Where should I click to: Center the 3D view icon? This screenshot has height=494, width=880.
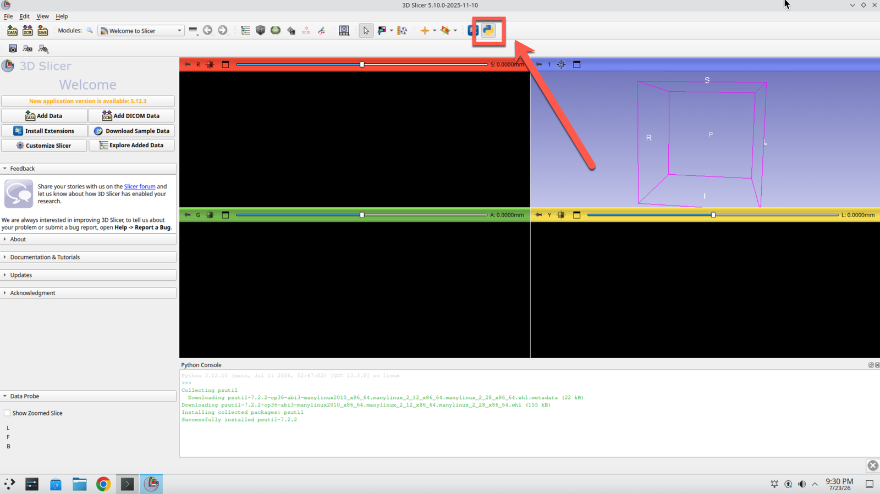click(x=561, y=64)
